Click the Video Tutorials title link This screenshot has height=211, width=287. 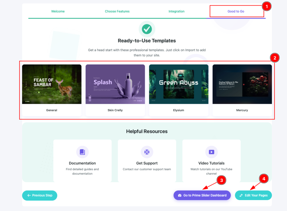pyautogui.click(x=211, y=163)
